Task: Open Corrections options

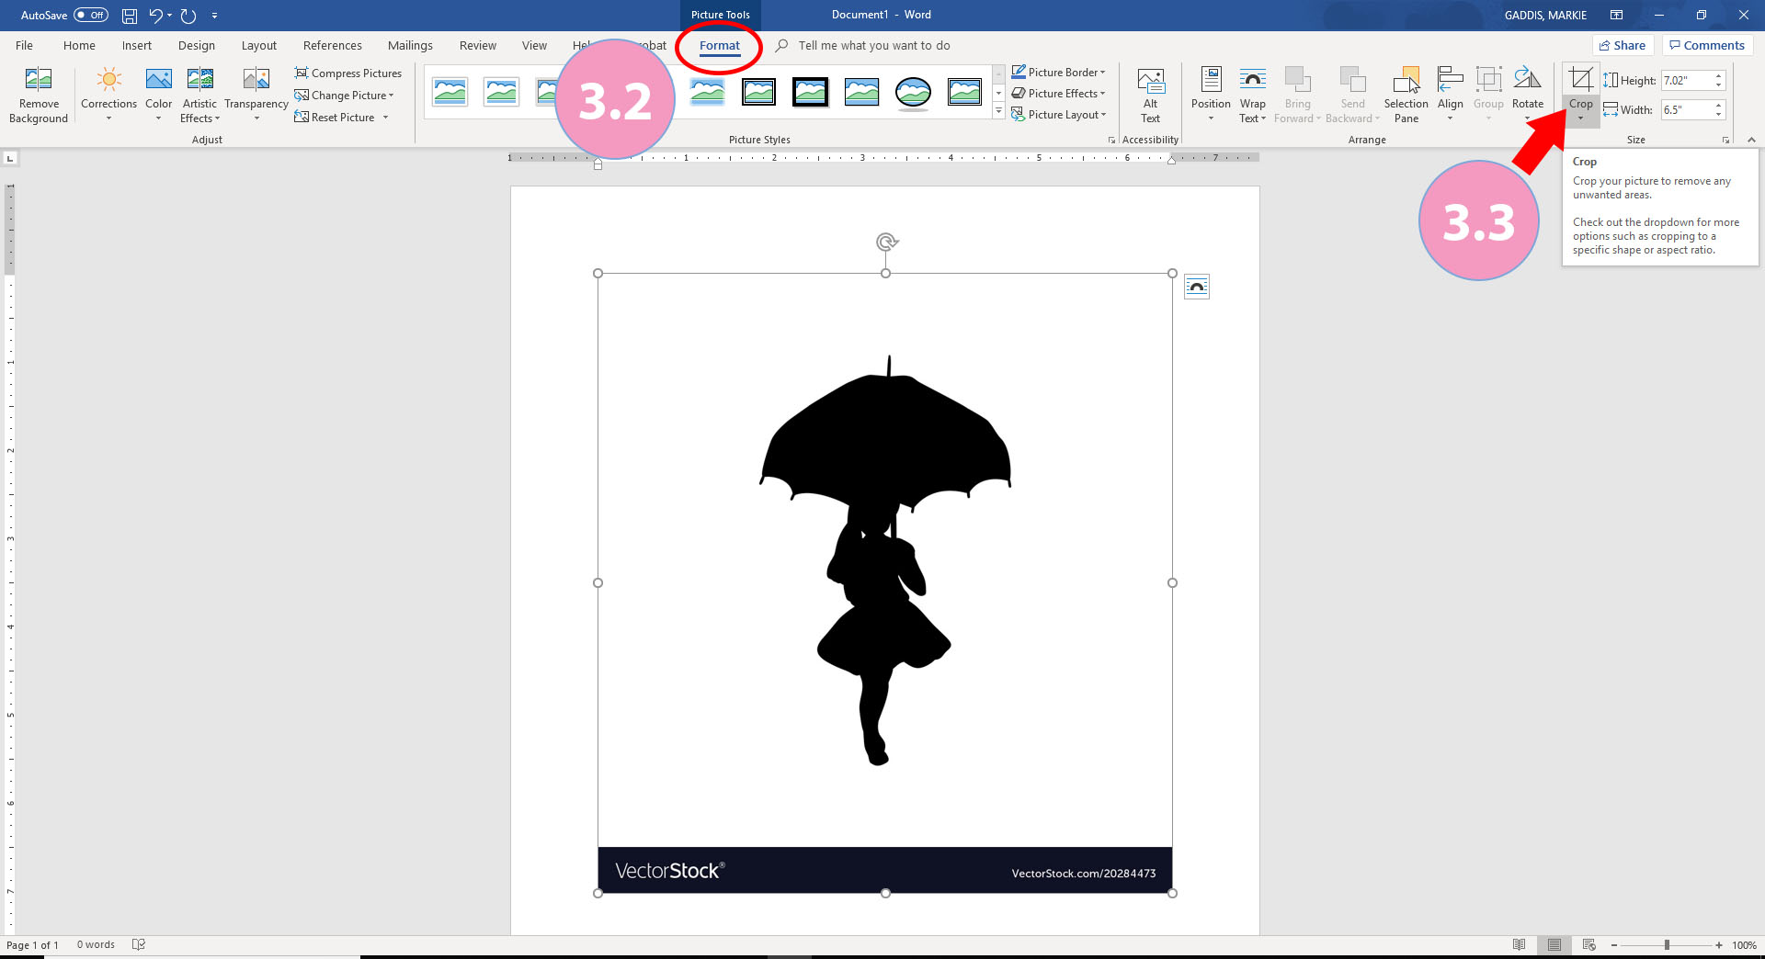Action: (108, 95)
